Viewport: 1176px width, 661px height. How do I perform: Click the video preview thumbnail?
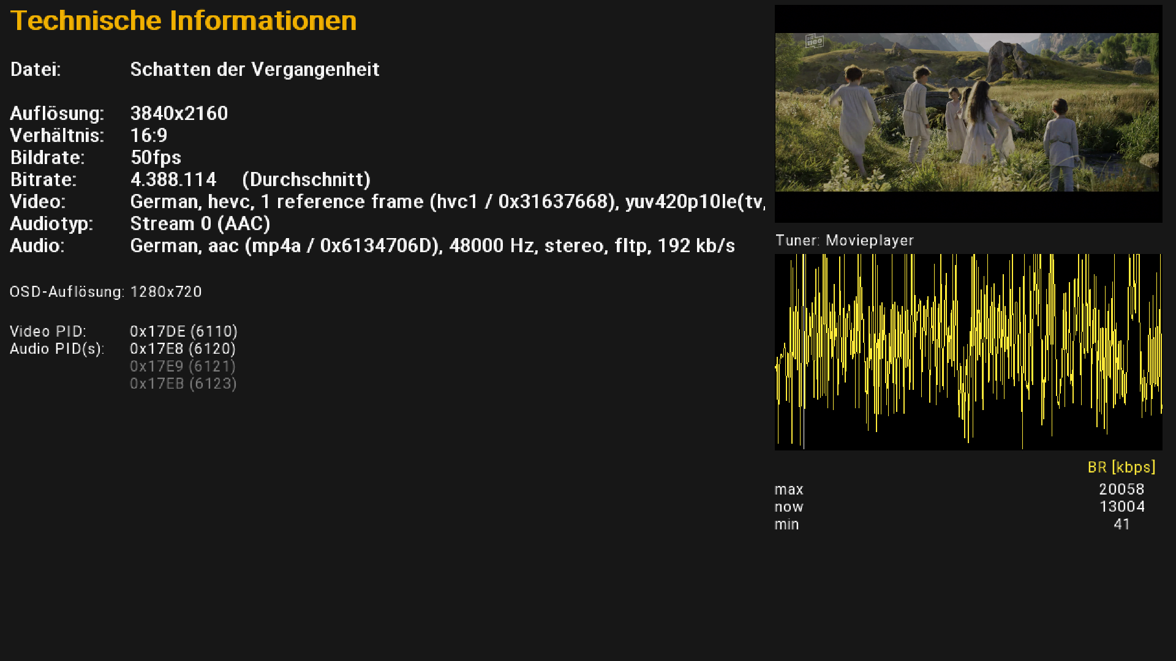[967, 113]
